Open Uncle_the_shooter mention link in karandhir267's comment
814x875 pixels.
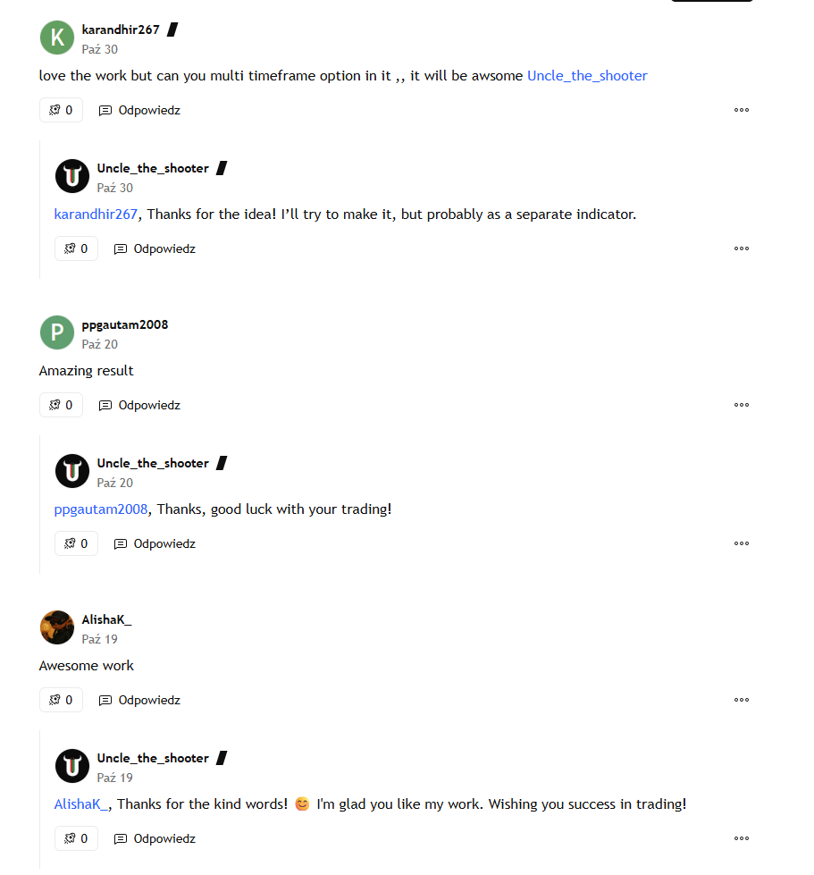(x=587, y=76)
